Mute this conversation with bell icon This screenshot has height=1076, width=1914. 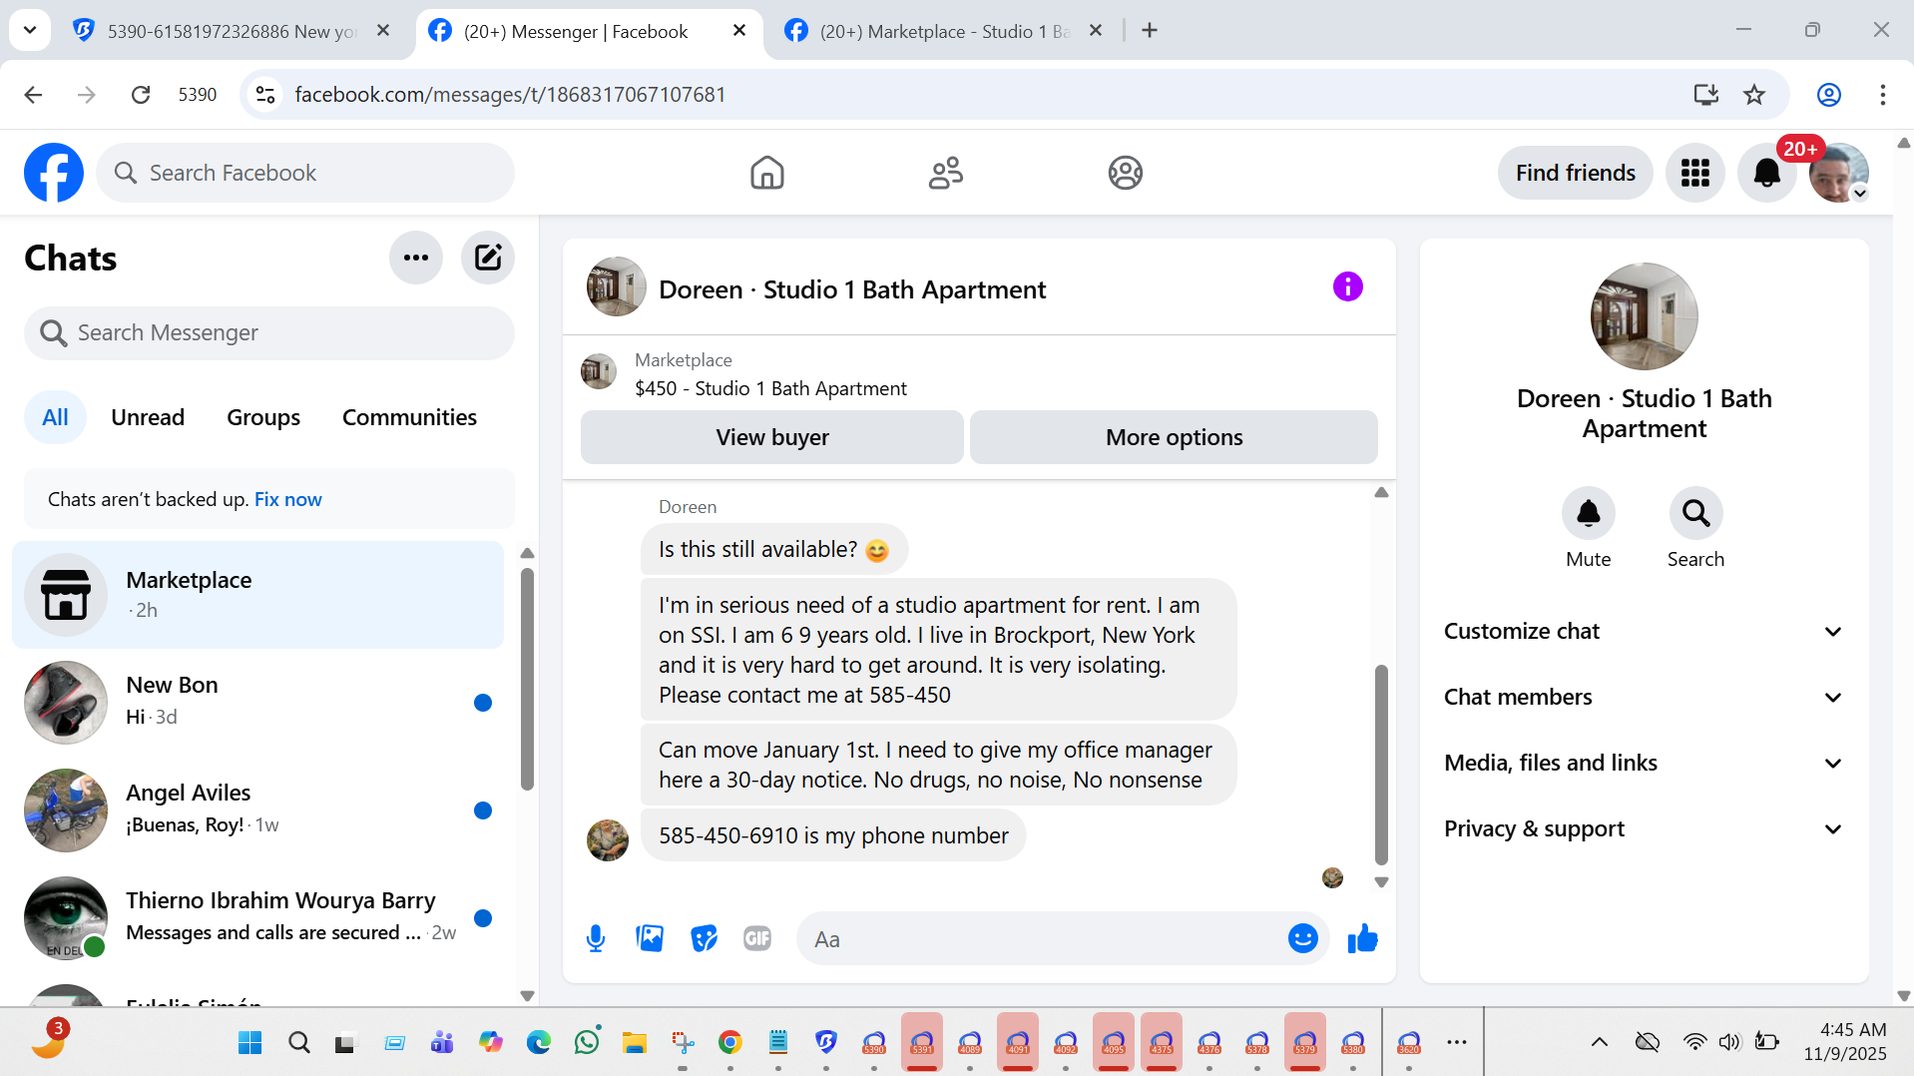(x=1588, y=513)
